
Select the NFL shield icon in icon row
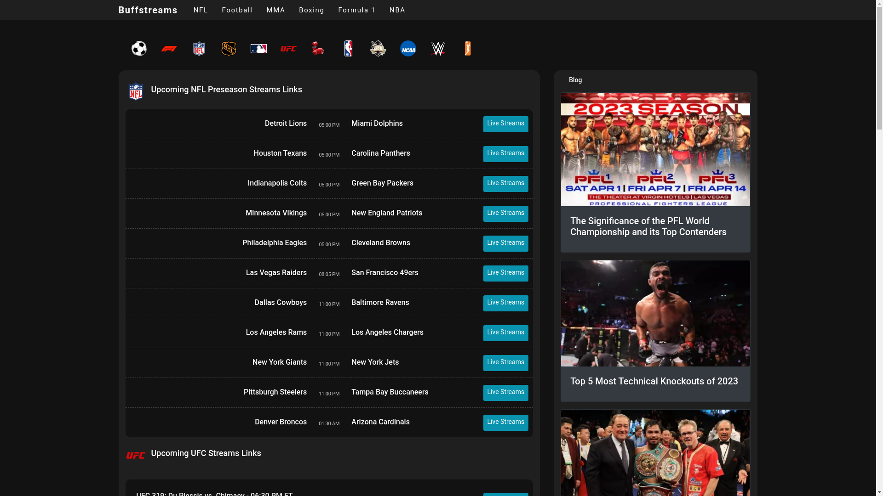coord(199,49)
